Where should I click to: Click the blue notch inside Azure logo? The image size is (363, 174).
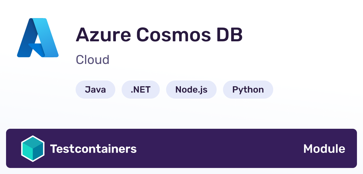coord(36,48)
